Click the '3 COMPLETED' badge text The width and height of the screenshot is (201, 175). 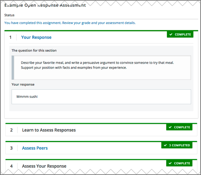pyautogui.click(x=179, y=145)
